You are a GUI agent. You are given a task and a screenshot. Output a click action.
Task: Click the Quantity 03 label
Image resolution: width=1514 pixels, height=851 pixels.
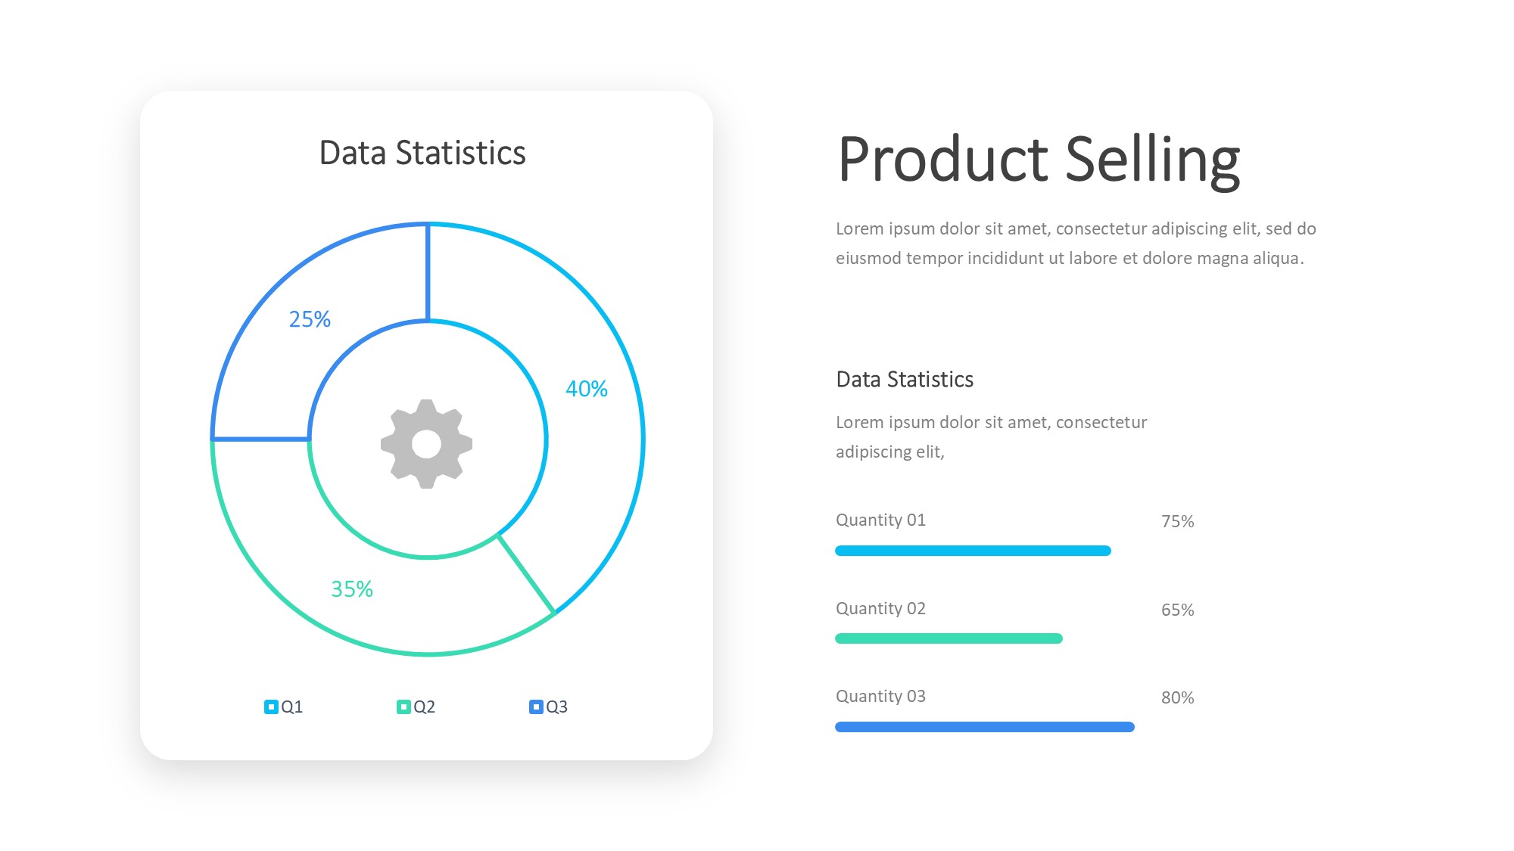[880, 697]
